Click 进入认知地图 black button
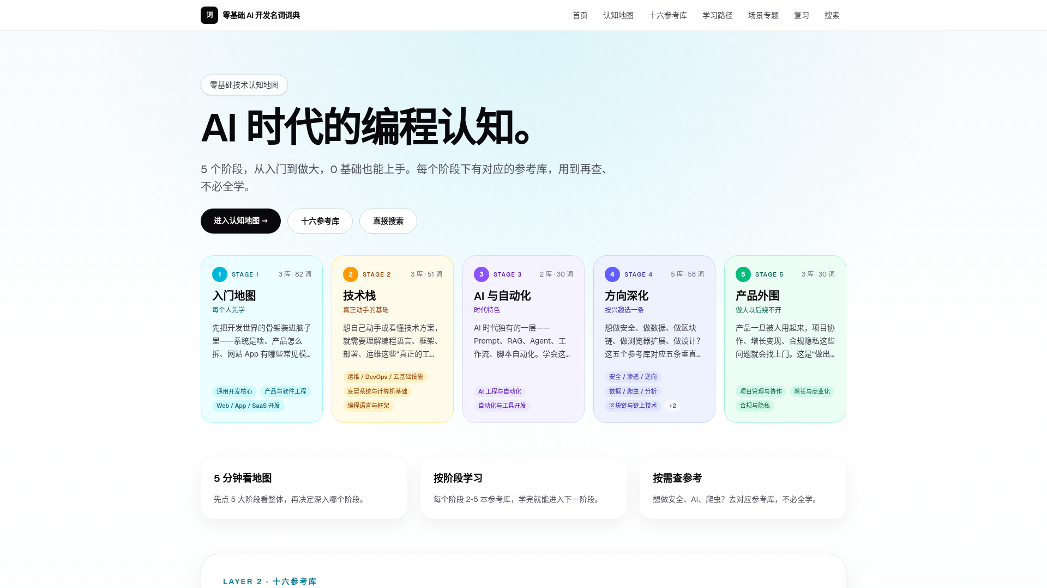This screenshot has width=1047, height=588. (240, 221)
